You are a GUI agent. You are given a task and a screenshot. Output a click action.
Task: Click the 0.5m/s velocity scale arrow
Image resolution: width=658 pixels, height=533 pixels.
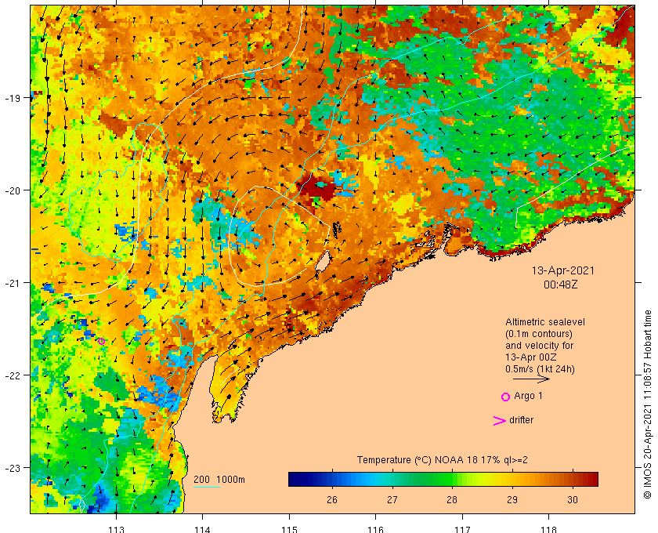click(x=531, y=379)
